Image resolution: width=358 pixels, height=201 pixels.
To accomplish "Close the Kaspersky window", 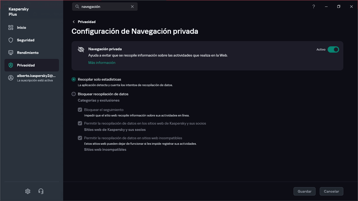I will point(351,7).
